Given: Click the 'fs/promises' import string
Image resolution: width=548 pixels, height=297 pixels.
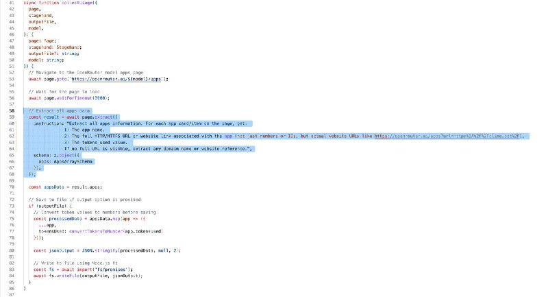Looking at the screenshot, I should coord(103,270).
